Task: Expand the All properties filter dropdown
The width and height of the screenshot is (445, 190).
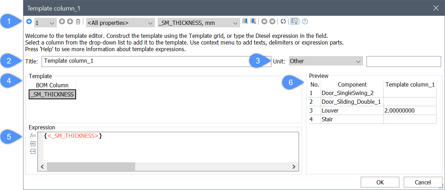Action: [x=120, y=23]
